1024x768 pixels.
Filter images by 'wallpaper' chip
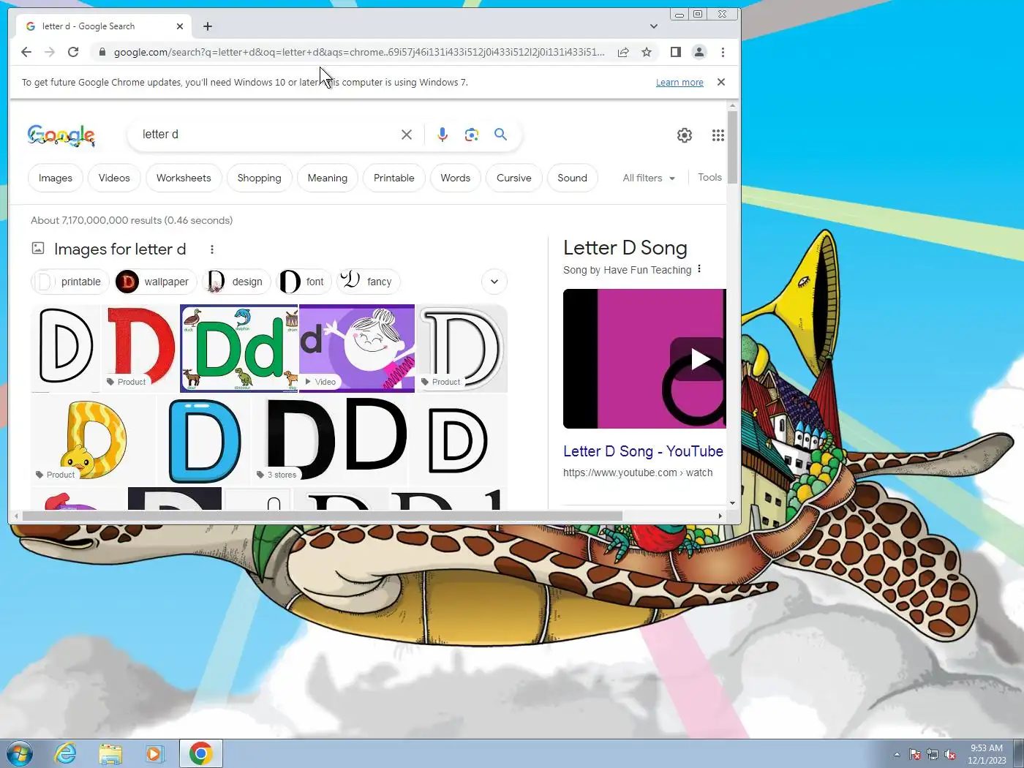point(156,282)
